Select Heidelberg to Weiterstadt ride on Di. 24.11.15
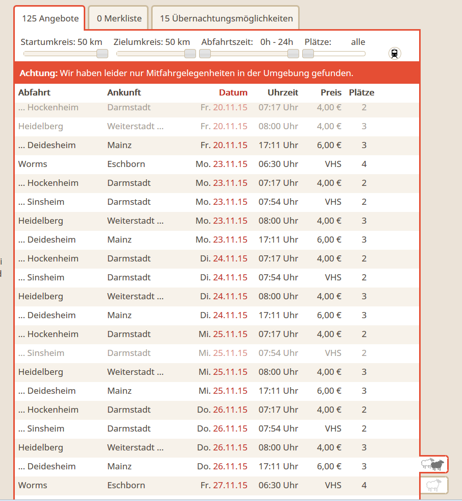The height and width of the screenshot is (501, 462). 217,296
